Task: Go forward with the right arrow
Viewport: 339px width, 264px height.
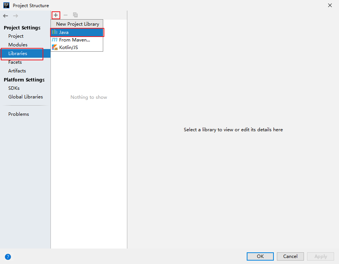Action: tap(15, 16)
